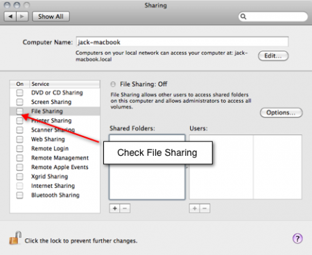Click the Service column header
The width and height of the screenshot is (312, 255).
[x=64, y=84]
